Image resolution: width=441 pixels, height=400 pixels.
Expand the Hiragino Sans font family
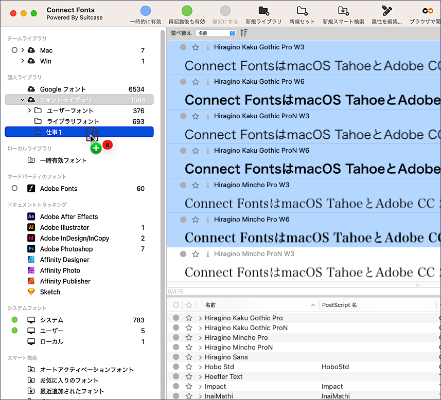point(200,357)
